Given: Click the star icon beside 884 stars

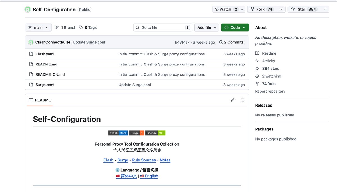Looking at the screenshot, I should point(257,68).
